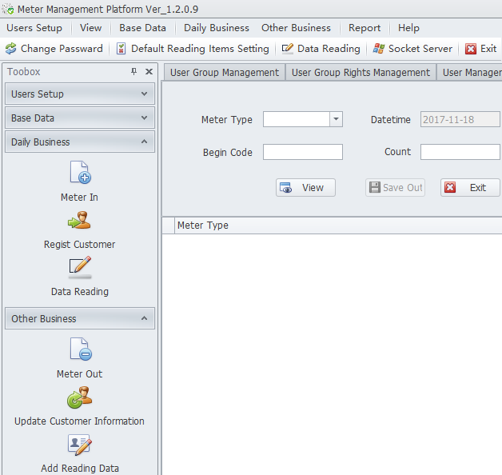Click the Begin Code input field
This screenshot has width=502, height=475.
(302, 152)
